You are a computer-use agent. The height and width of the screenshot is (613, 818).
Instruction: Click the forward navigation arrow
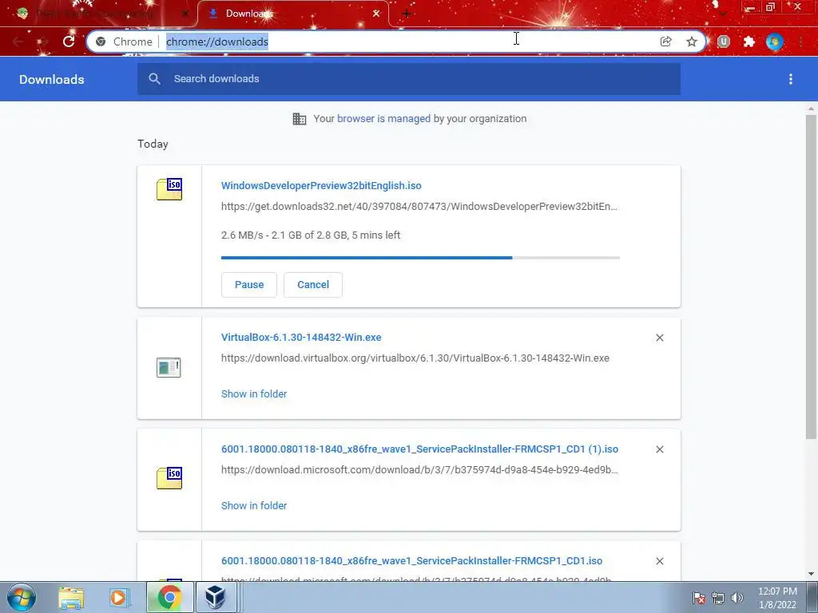pos(43,42)
